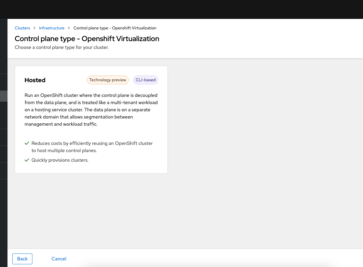Click the Technology preview badge
Viewport: 363px width, 267px height.
tap(108, 80)
